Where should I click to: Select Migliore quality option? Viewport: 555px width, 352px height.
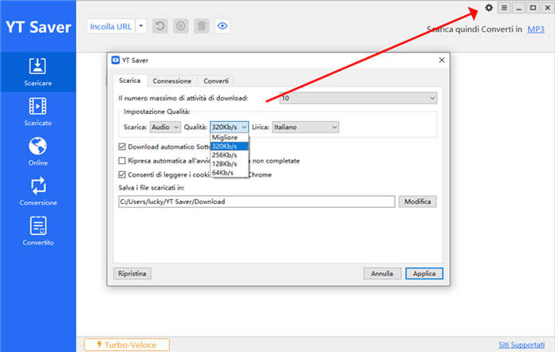coord(230,138)
